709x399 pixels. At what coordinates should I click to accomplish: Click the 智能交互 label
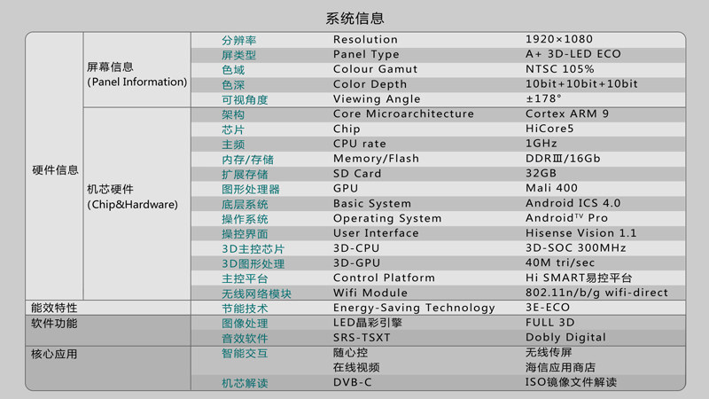[245, 354]
